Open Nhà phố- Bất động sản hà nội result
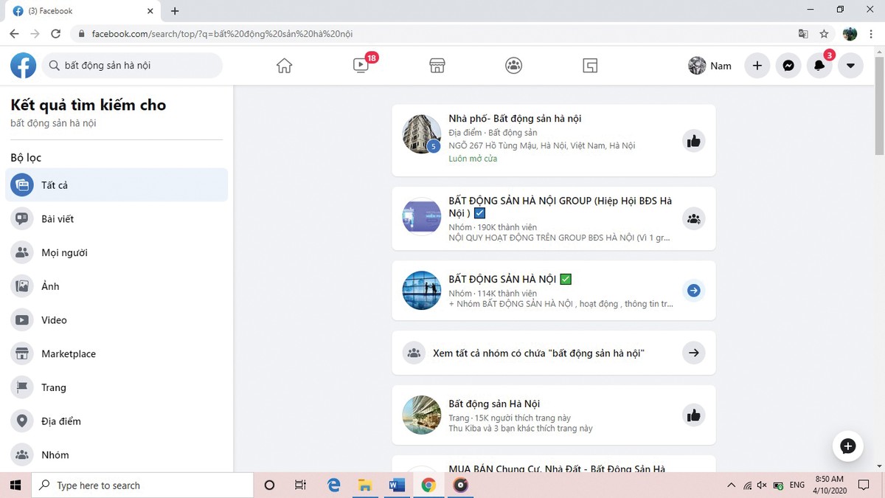The image size is (885, 498). (515, 119)
